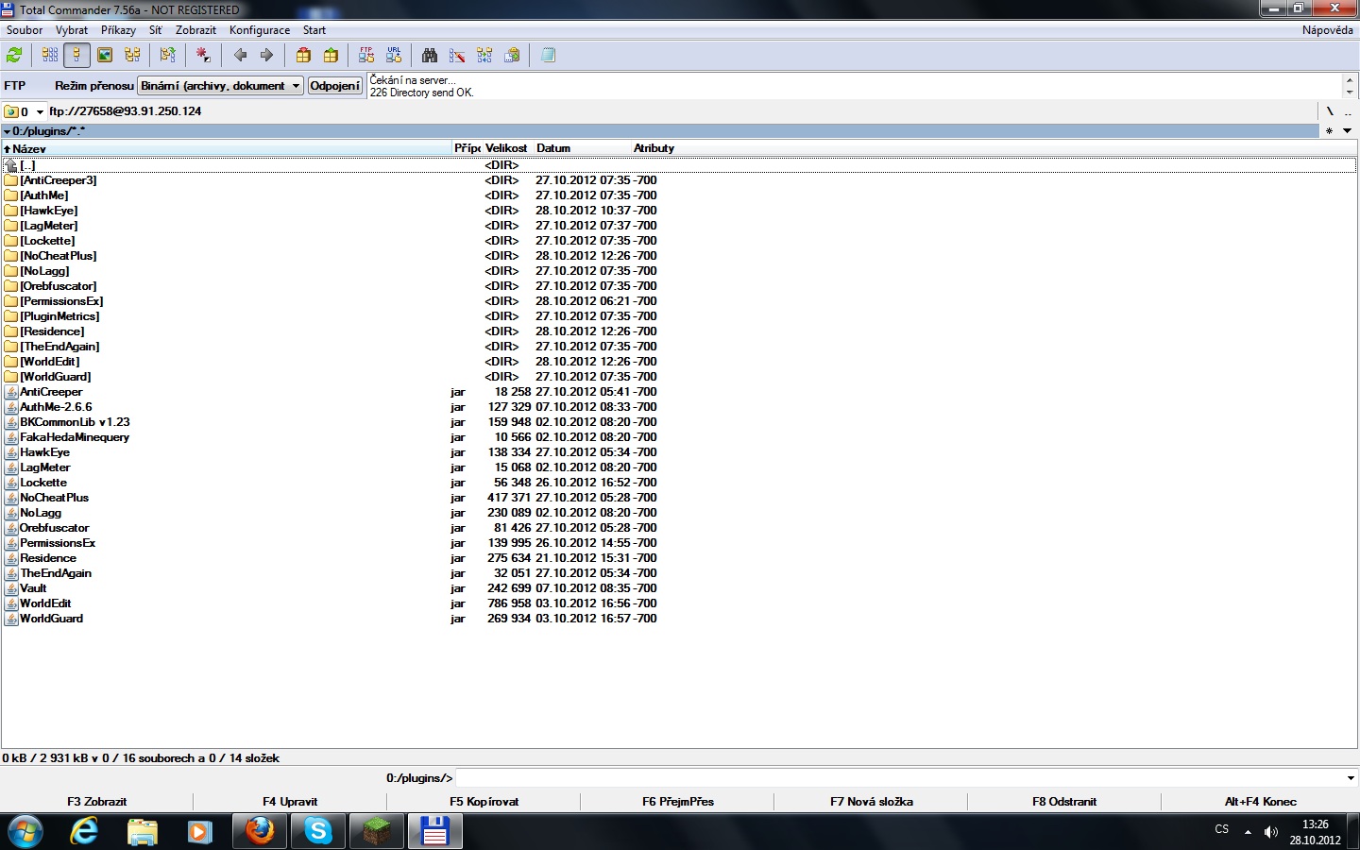Screen dimensions: 1360x850
Task: Click the root directory backslash button
Action: point(1330,111)
